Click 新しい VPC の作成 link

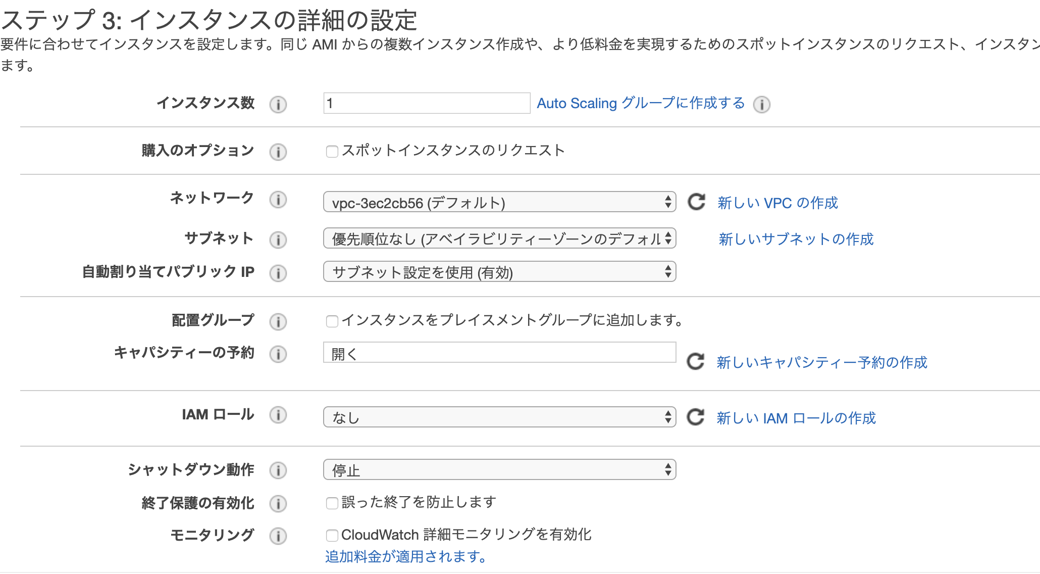click(777, 203)
